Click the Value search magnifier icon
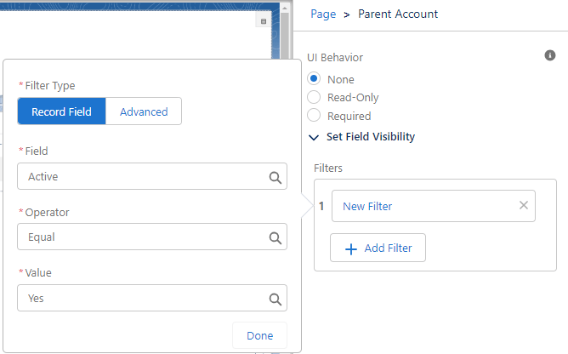The image size is (568, 354). [275, 299]
